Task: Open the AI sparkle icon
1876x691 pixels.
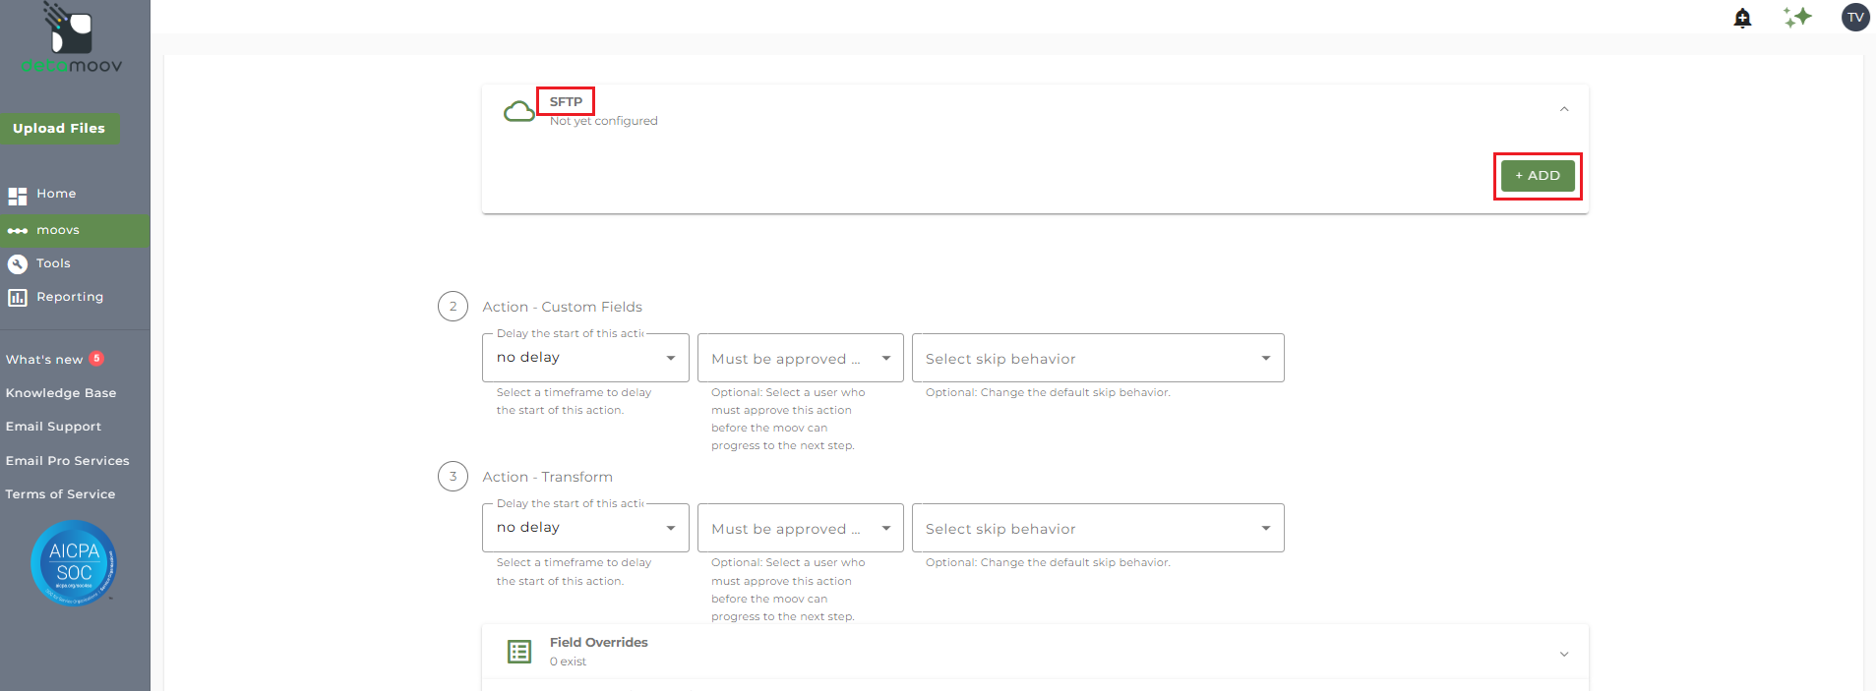Action: click(1797, 18)
